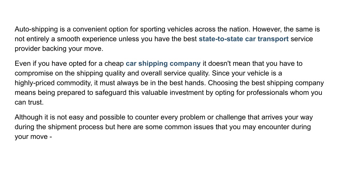The image size is (339, 190).
Task: Click the closing words your move -
Action: coord(33,137)
